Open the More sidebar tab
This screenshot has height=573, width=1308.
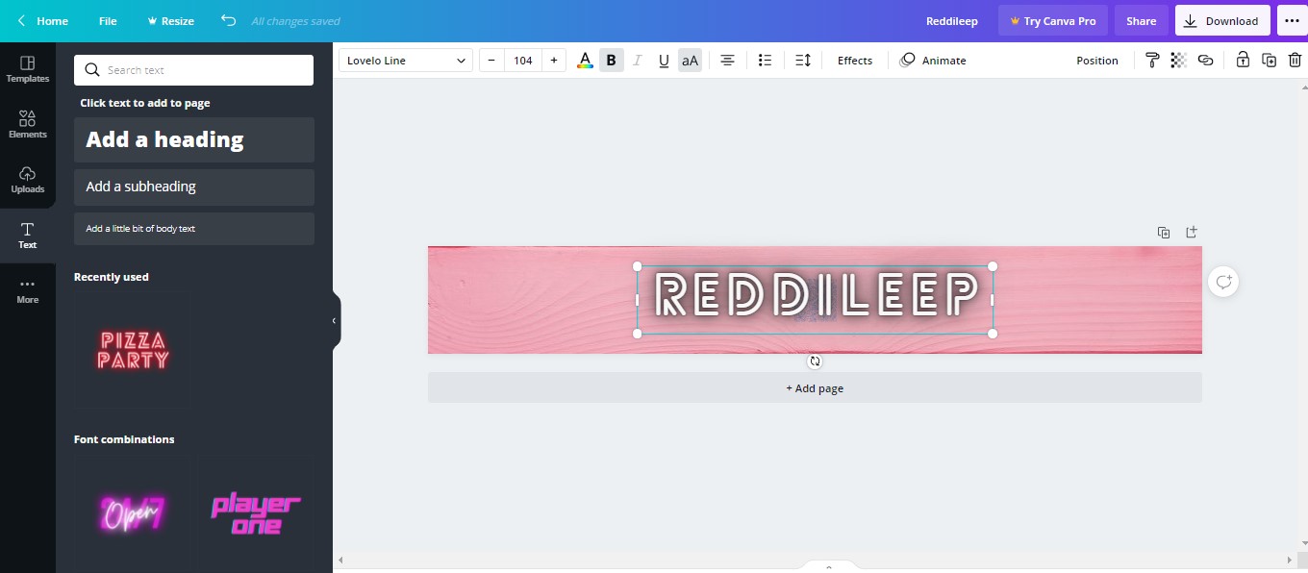(27, 290)
